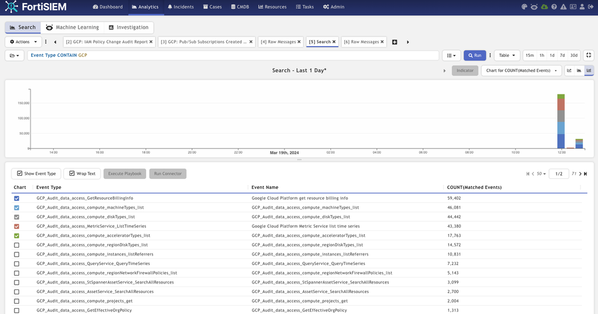Close the Raw Messages [6] tab

383,42
